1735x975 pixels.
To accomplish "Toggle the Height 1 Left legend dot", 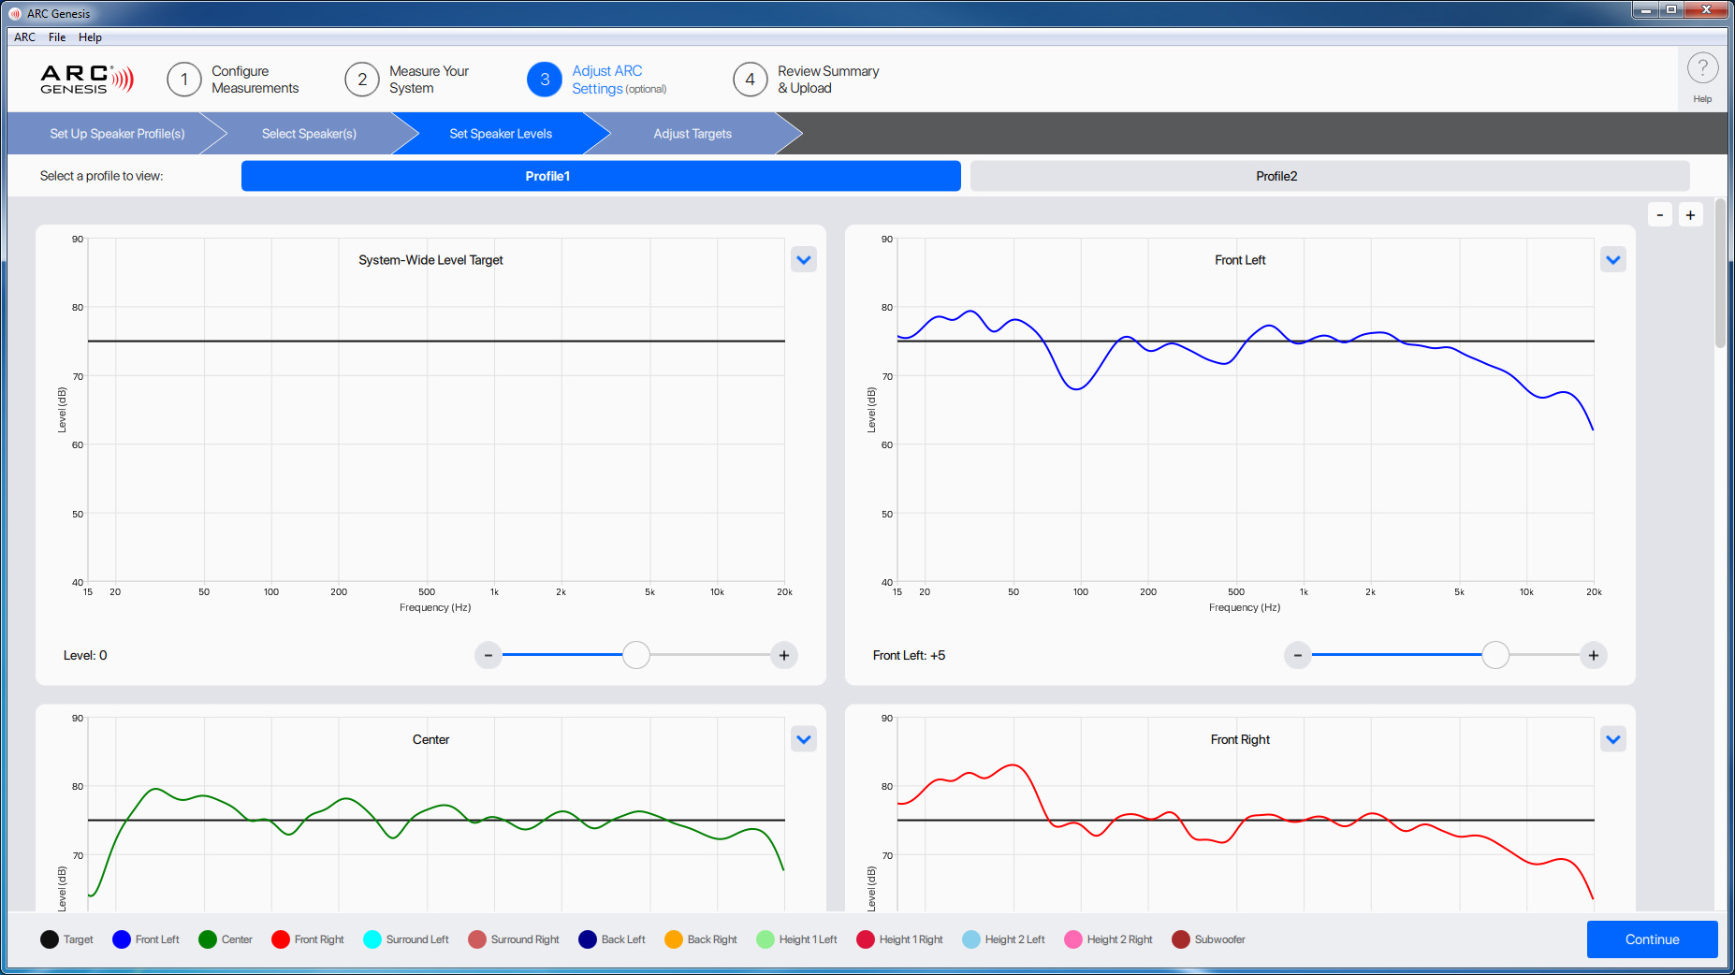I will click(x=765, y=939).
